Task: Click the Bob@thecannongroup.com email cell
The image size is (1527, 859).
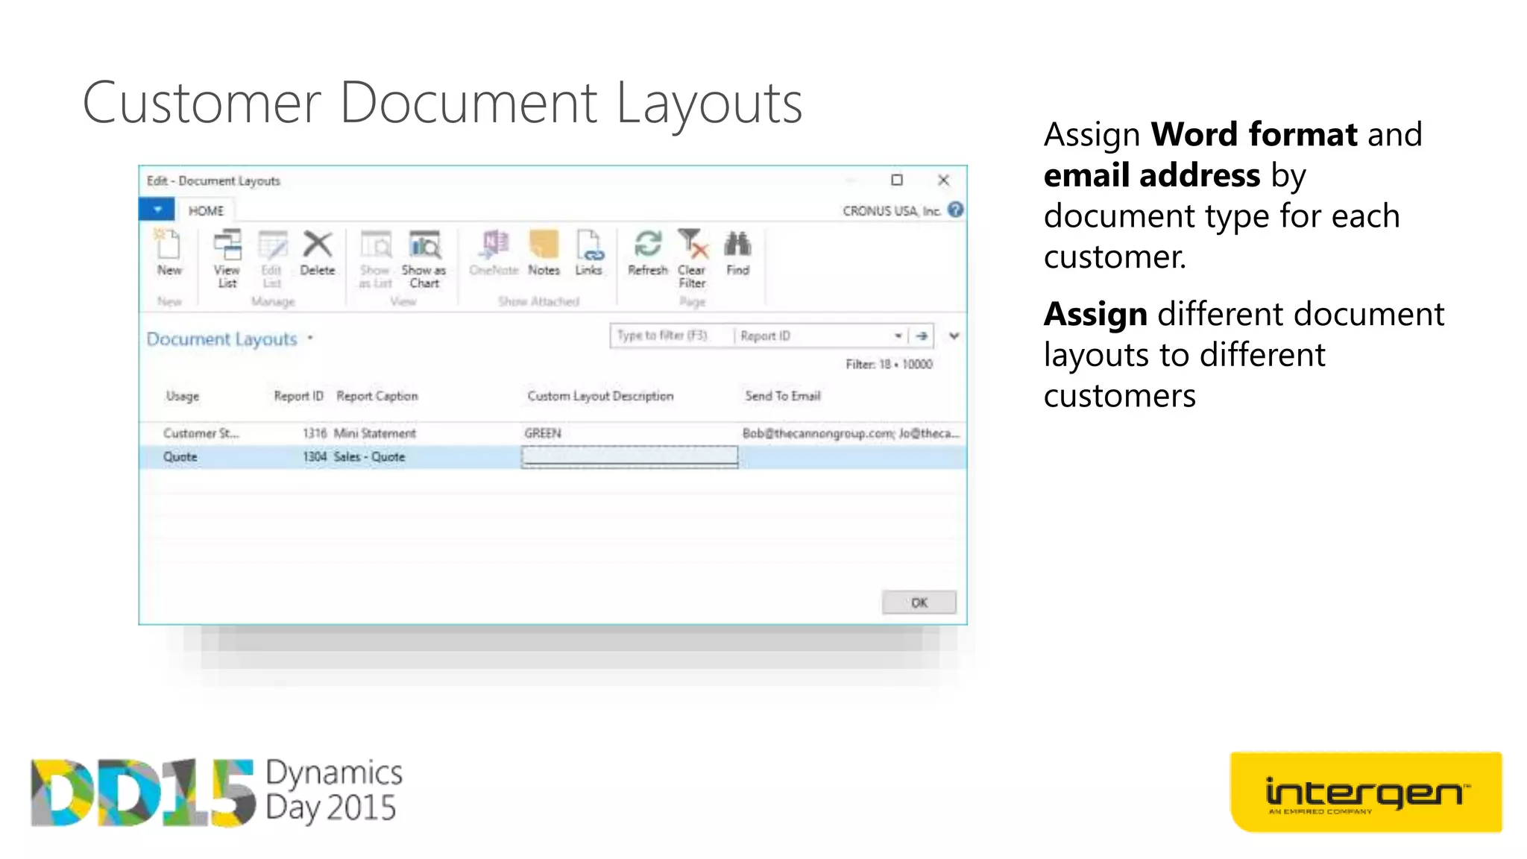Action: (851, 433)
